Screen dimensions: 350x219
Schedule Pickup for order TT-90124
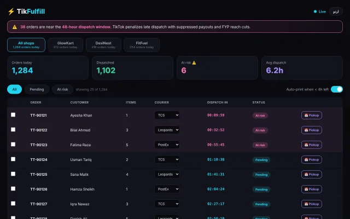click(312, 159)
